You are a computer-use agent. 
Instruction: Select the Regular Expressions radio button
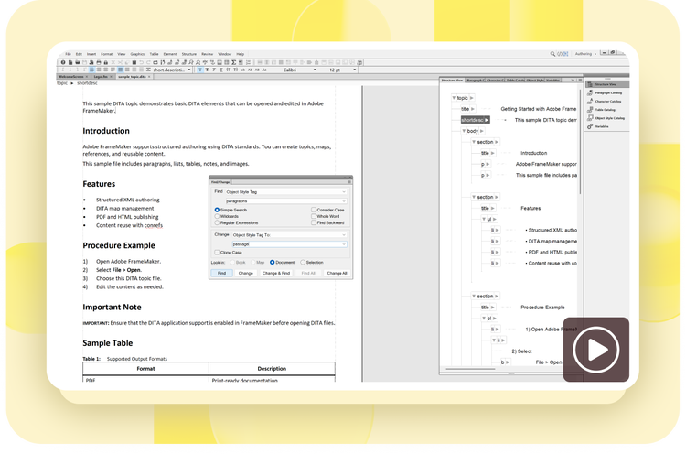pyautogui.click(x=217, y=222)
